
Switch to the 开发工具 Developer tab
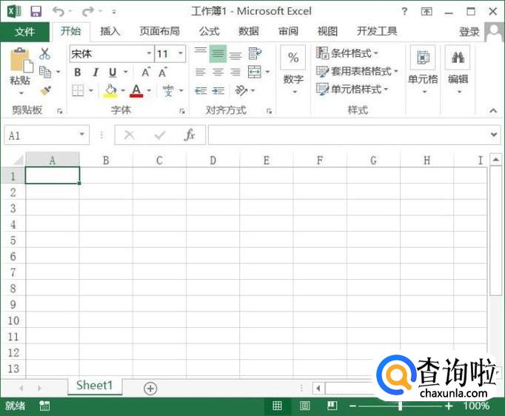coord(376,31)
